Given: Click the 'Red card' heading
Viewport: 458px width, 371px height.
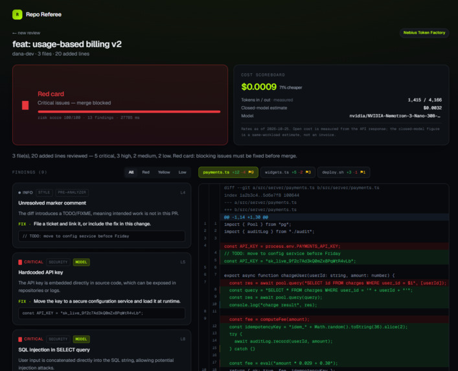Looking at the screenshot, I should 51,94.
